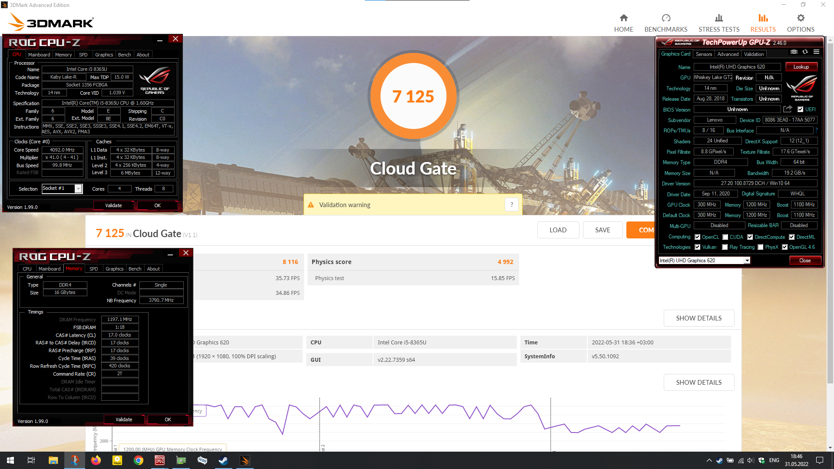Click the ENG language indicator
834x469 pixels.
[x=774, y=460]
